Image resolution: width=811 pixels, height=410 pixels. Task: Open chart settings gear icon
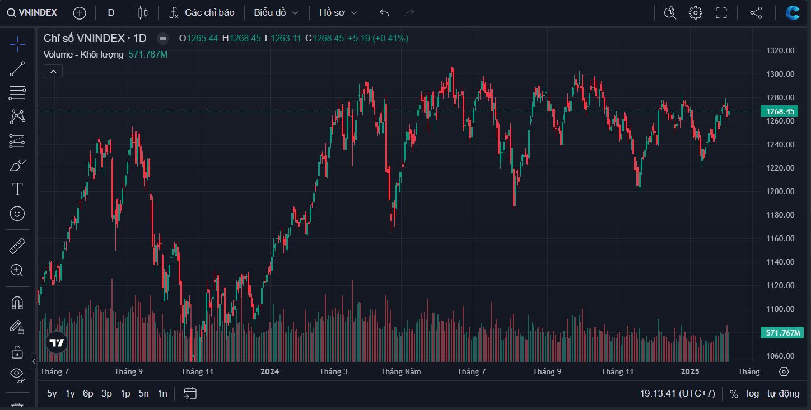695,12
